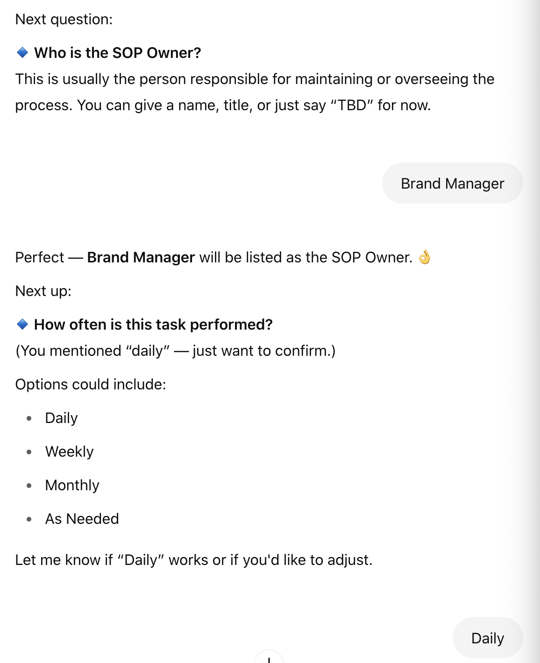The image size is (540, 663).
Task: Click the "just want to confirm" parenthetical note
Action: [176, 351]
